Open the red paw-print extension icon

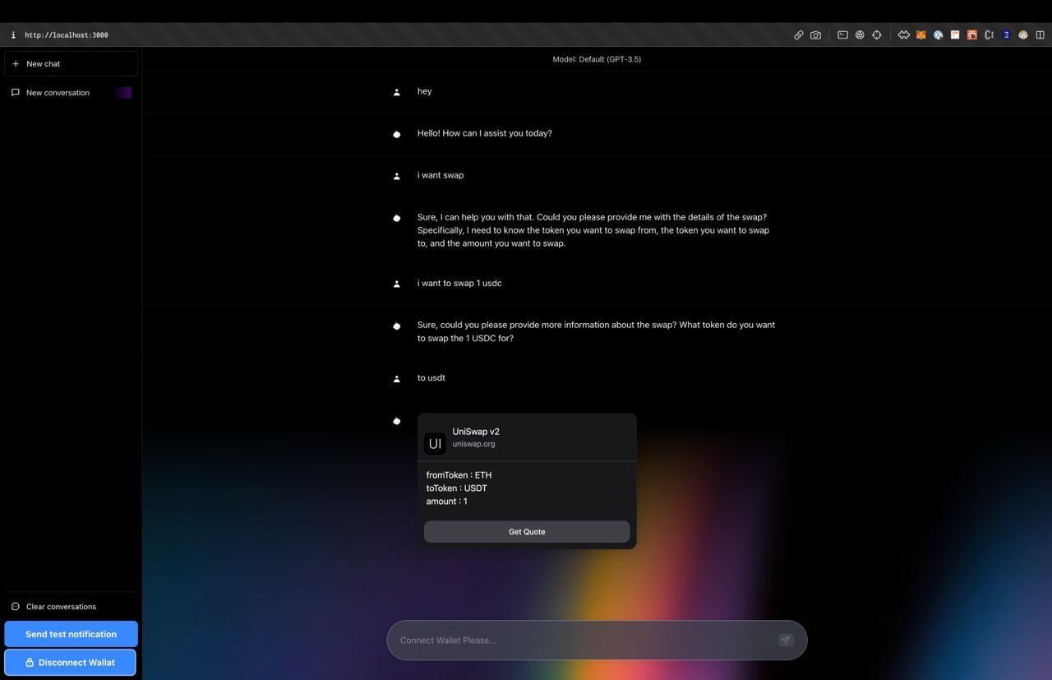[971, 35]
